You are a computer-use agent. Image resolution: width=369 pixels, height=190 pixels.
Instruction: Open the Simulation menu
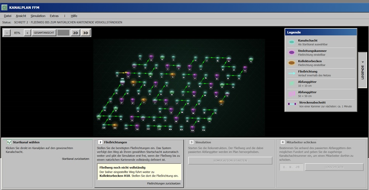coord(38,16)
